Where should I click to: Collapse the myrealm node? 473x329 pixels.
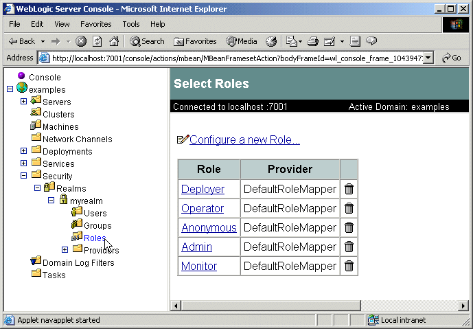pos(51,200)
